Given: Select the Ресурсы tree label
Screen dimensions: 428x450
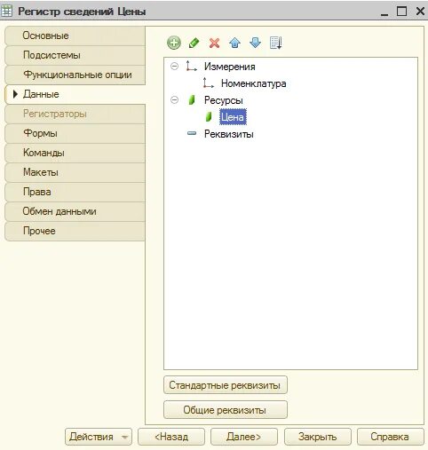Looking at the screenshot, I should (224, 100).
